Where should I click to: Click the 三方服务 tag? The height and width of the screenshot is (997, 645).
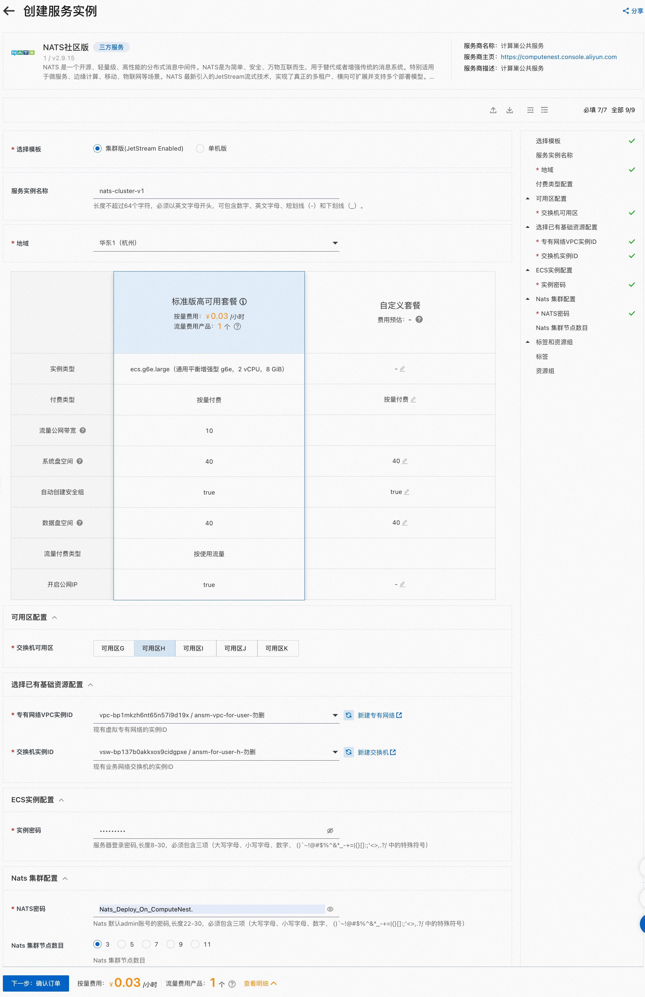click(x=111, y=47)
